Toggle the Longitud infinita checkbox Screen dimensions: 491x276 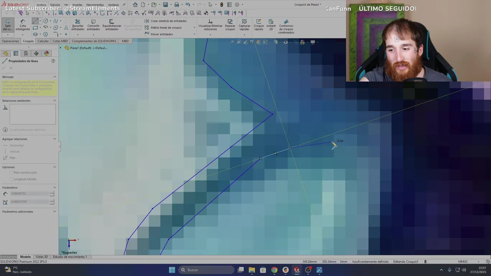point(12,179)
